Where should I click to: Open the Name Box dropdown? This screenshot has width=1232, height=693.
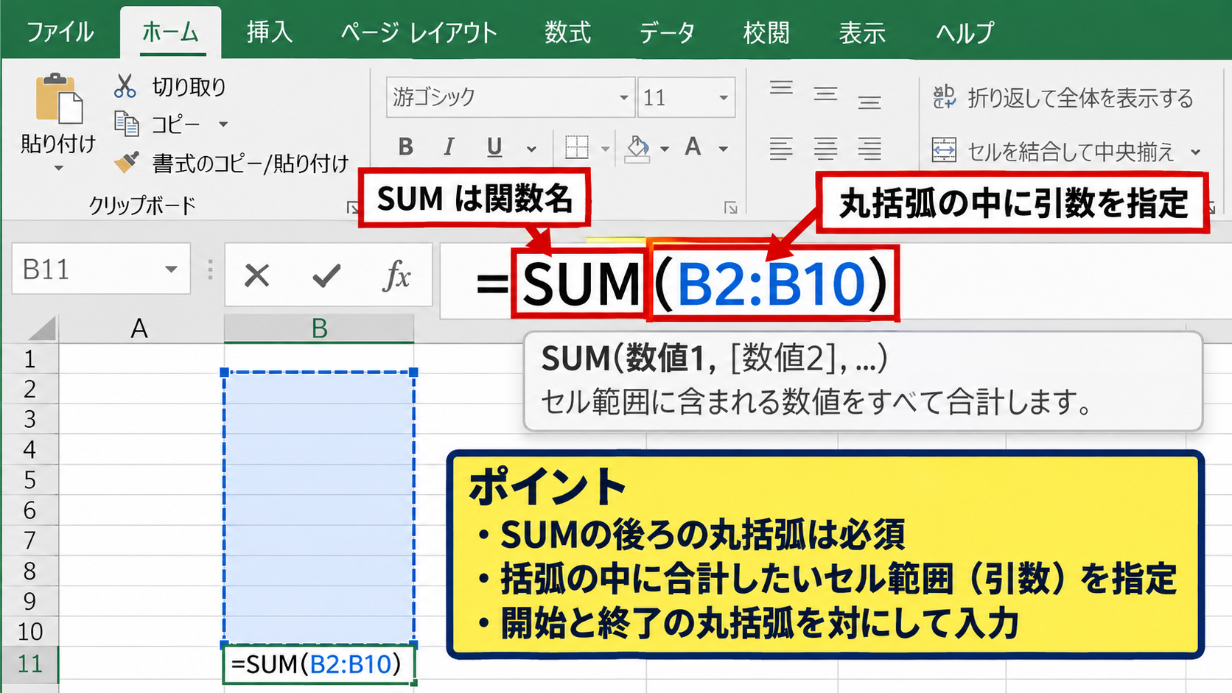tap(171, 270)
